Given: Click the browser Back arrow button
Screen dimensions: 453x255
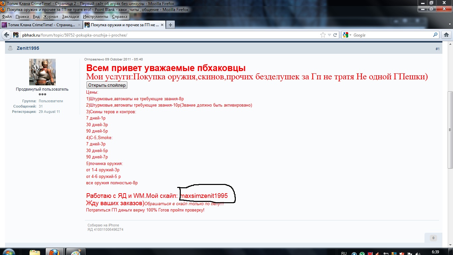Looking at the screenshot, I should pyautogui.click(x=7, y=35).
